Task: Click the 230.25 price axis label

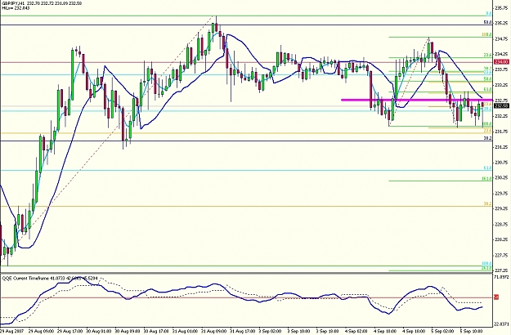Action: point(502,178)
